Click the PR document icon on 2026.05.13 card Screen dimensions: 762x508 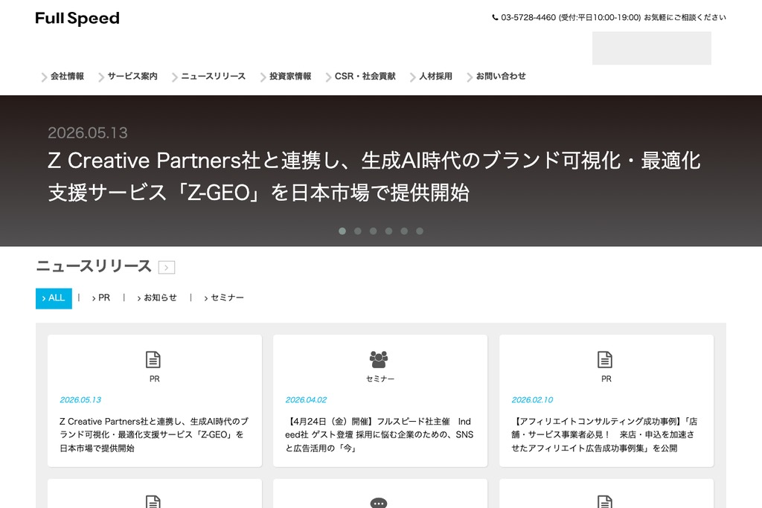tap(153, 360)
